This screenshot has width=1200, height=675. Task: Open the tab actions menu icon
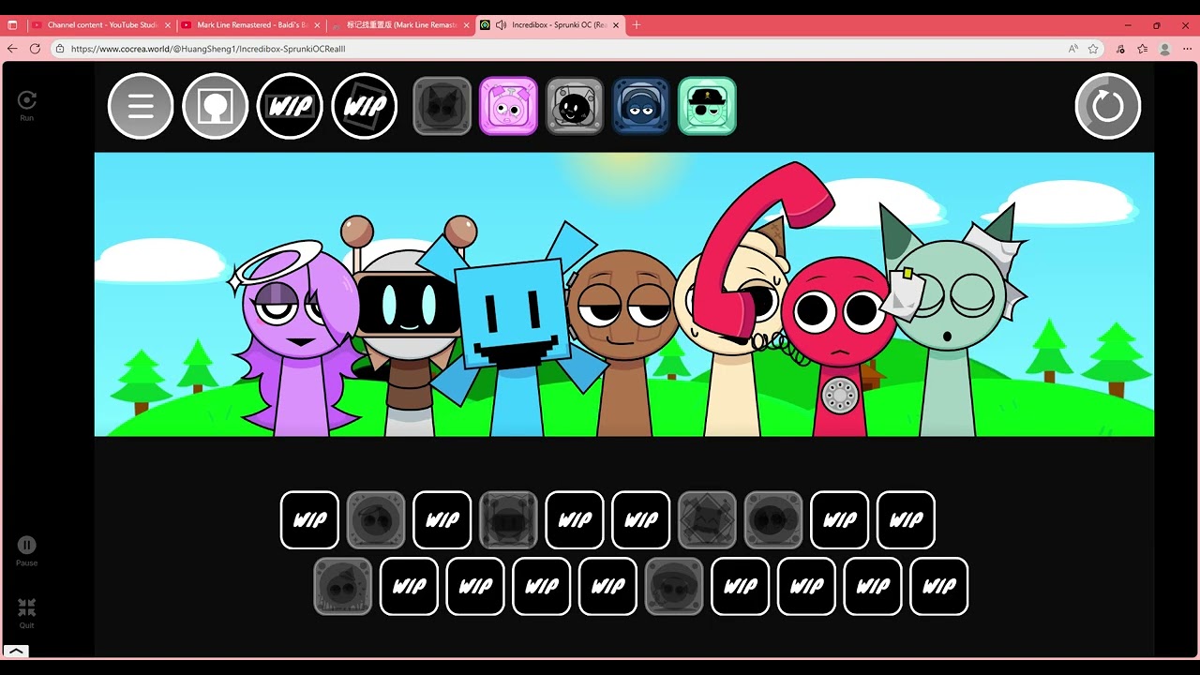pyautogui.click(x=13, y=25)
